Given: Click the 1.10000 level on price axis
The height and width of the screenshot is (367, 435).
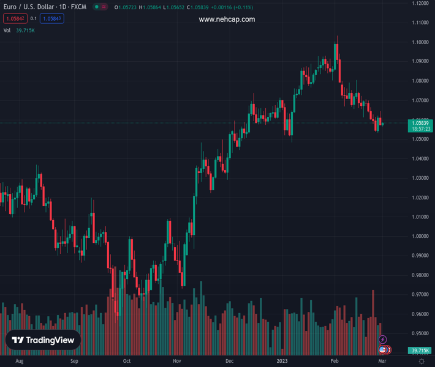Looking at the screenshot, I should click(420, 42).
